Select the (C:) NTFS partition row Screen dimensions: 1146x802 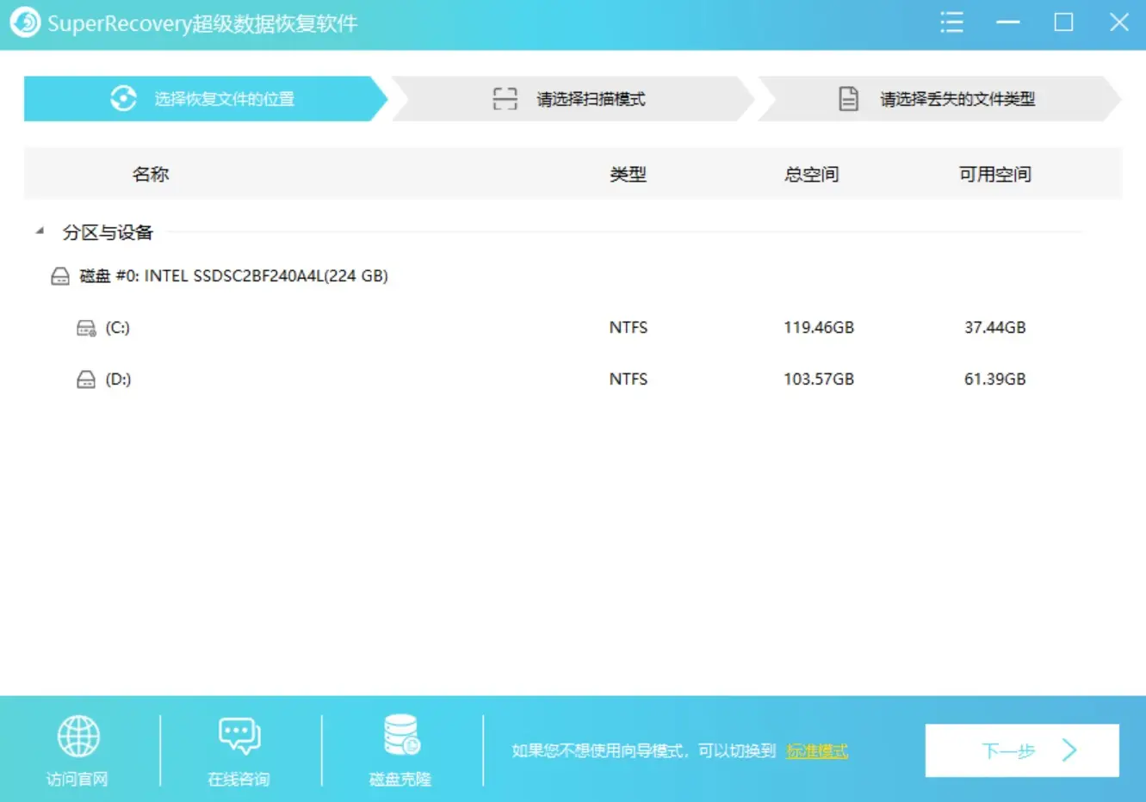tap(344, 327)
